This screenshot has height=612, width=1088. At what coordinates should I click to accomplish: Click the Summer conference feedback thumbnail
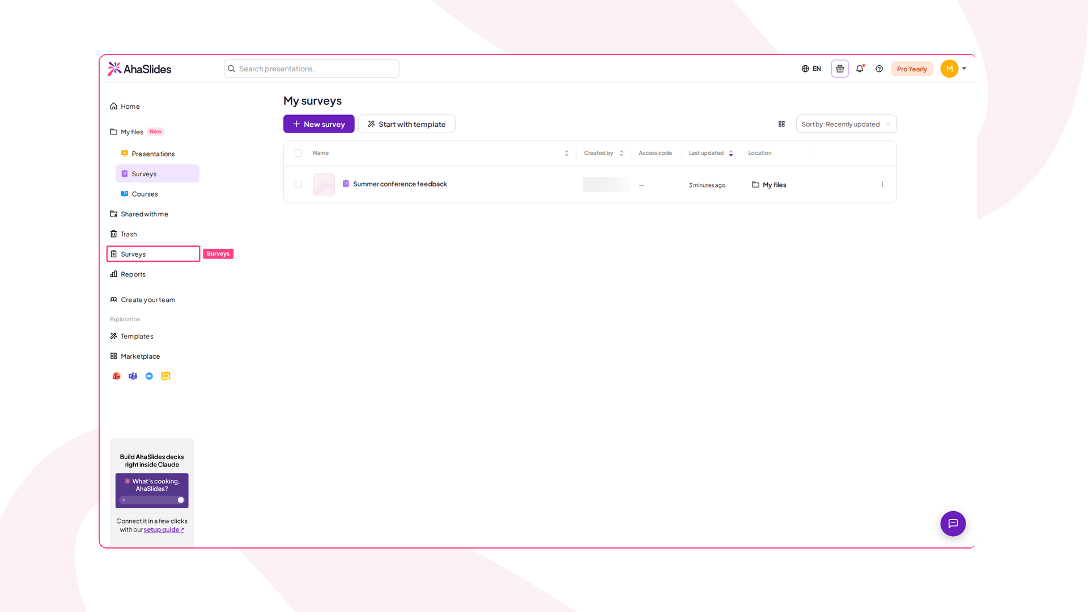pyautogui.click(x=324, y=185)
